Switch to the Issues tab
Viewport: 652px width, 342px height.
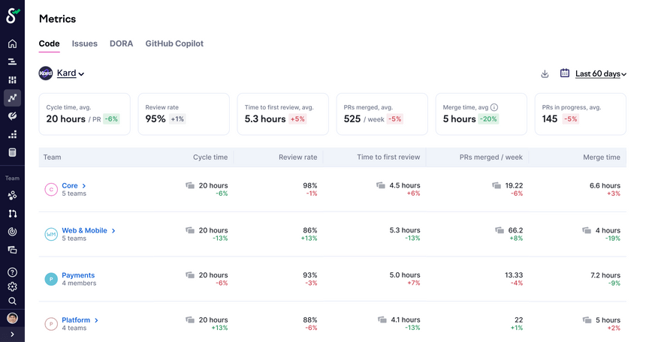click(x=84, y=43)
